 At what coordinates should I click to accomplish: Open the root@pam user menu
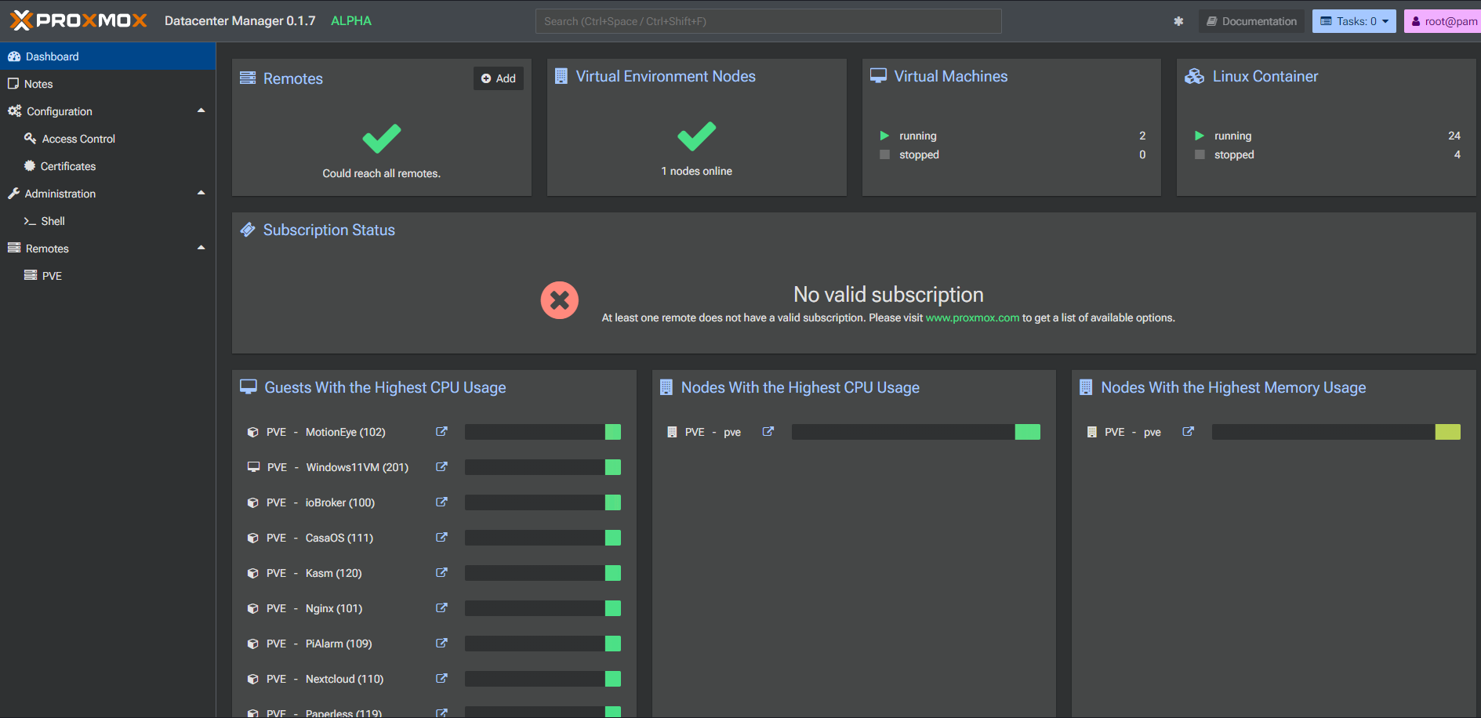click(x=1443, y=21)
